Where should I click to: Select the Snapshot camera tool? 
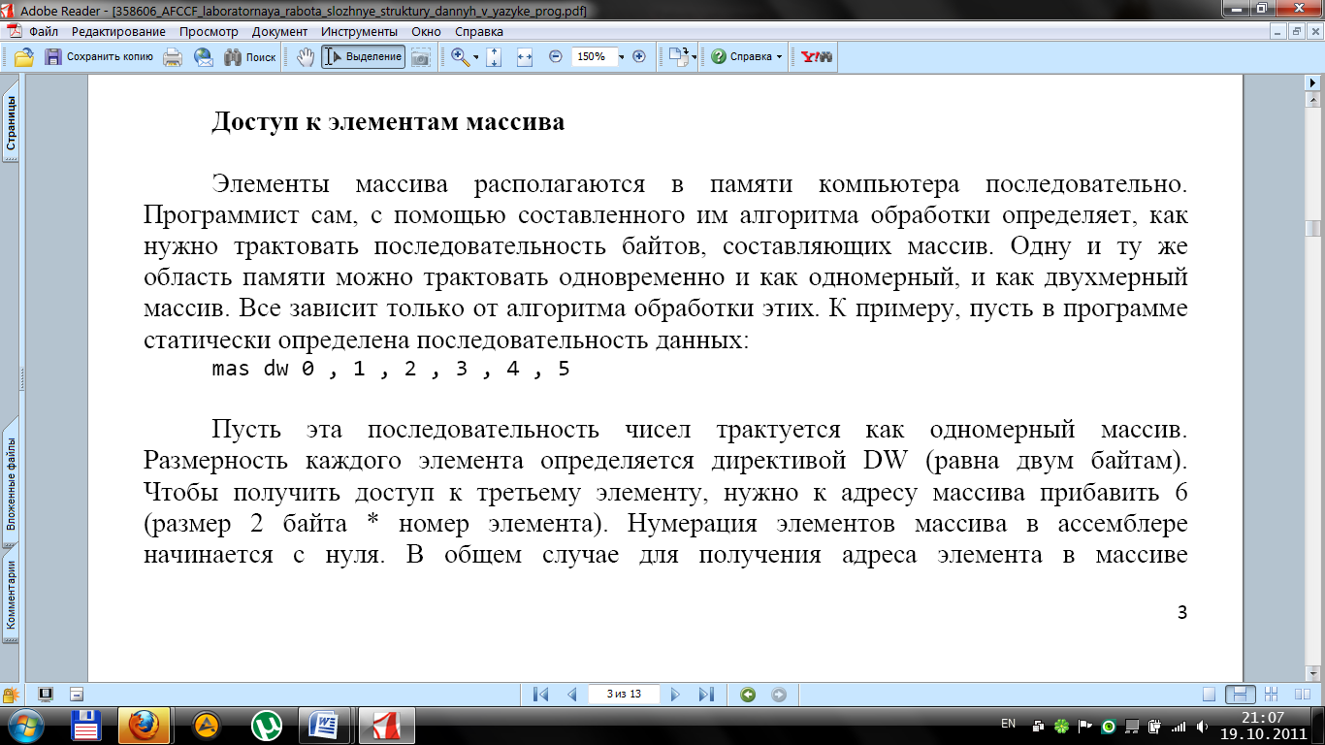421,57
